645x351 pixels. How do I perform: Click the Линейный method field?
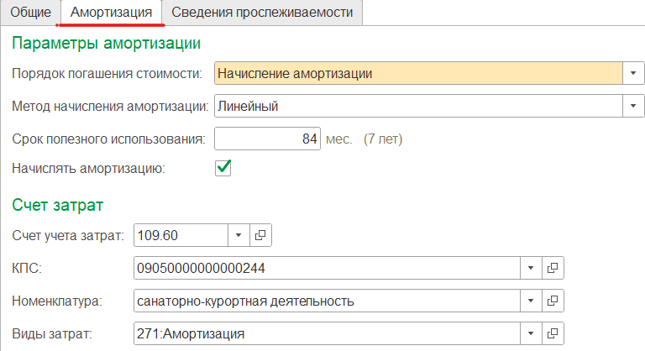click(x=418, y=106)
